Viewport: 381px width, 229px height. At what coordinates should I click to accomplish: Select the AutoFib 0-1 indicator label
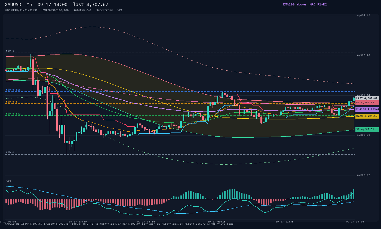point(82,10)
